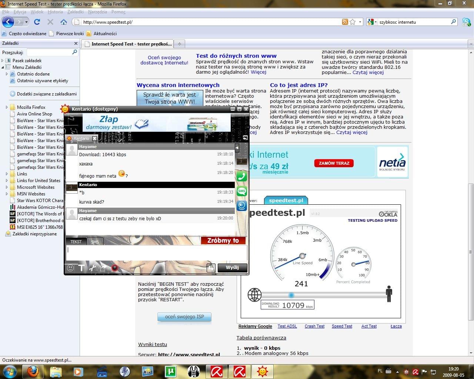Reload the page with the refresh icon

37,22
